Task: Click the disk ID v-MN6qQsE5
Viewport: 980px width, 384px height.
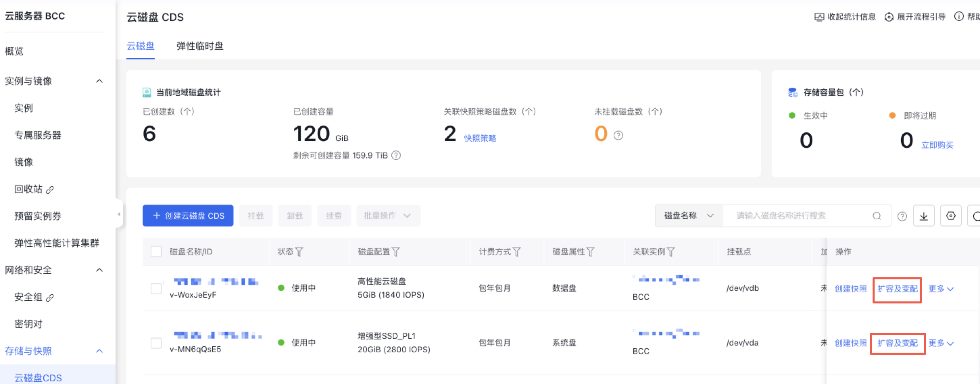Action: tap(195, 350)
